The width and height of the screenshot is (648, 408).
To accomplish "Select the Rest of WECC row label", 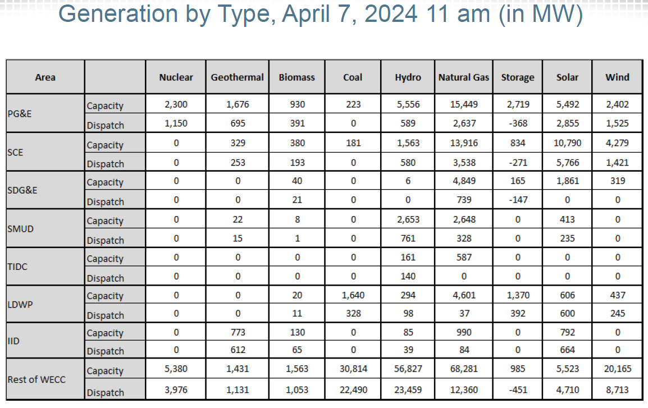I will pos(36,379).
